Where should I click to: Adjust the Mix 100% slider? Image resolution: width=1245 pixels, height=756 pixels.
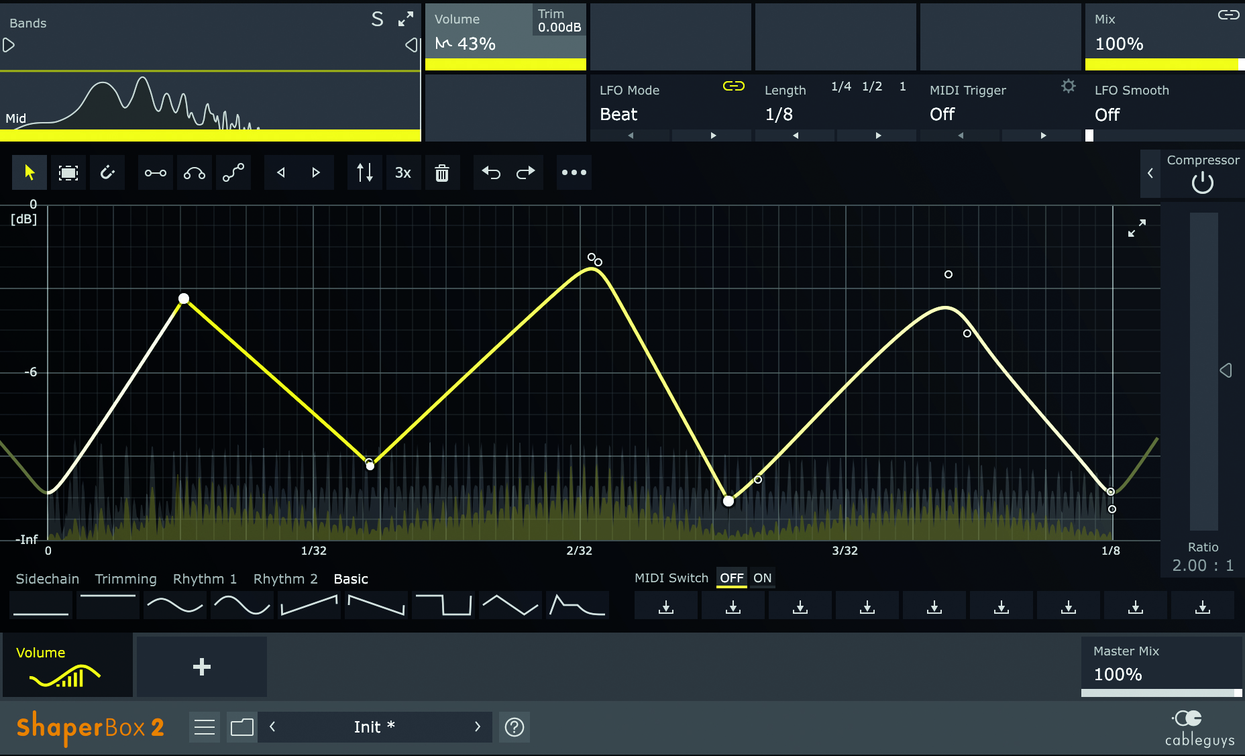1165,64
